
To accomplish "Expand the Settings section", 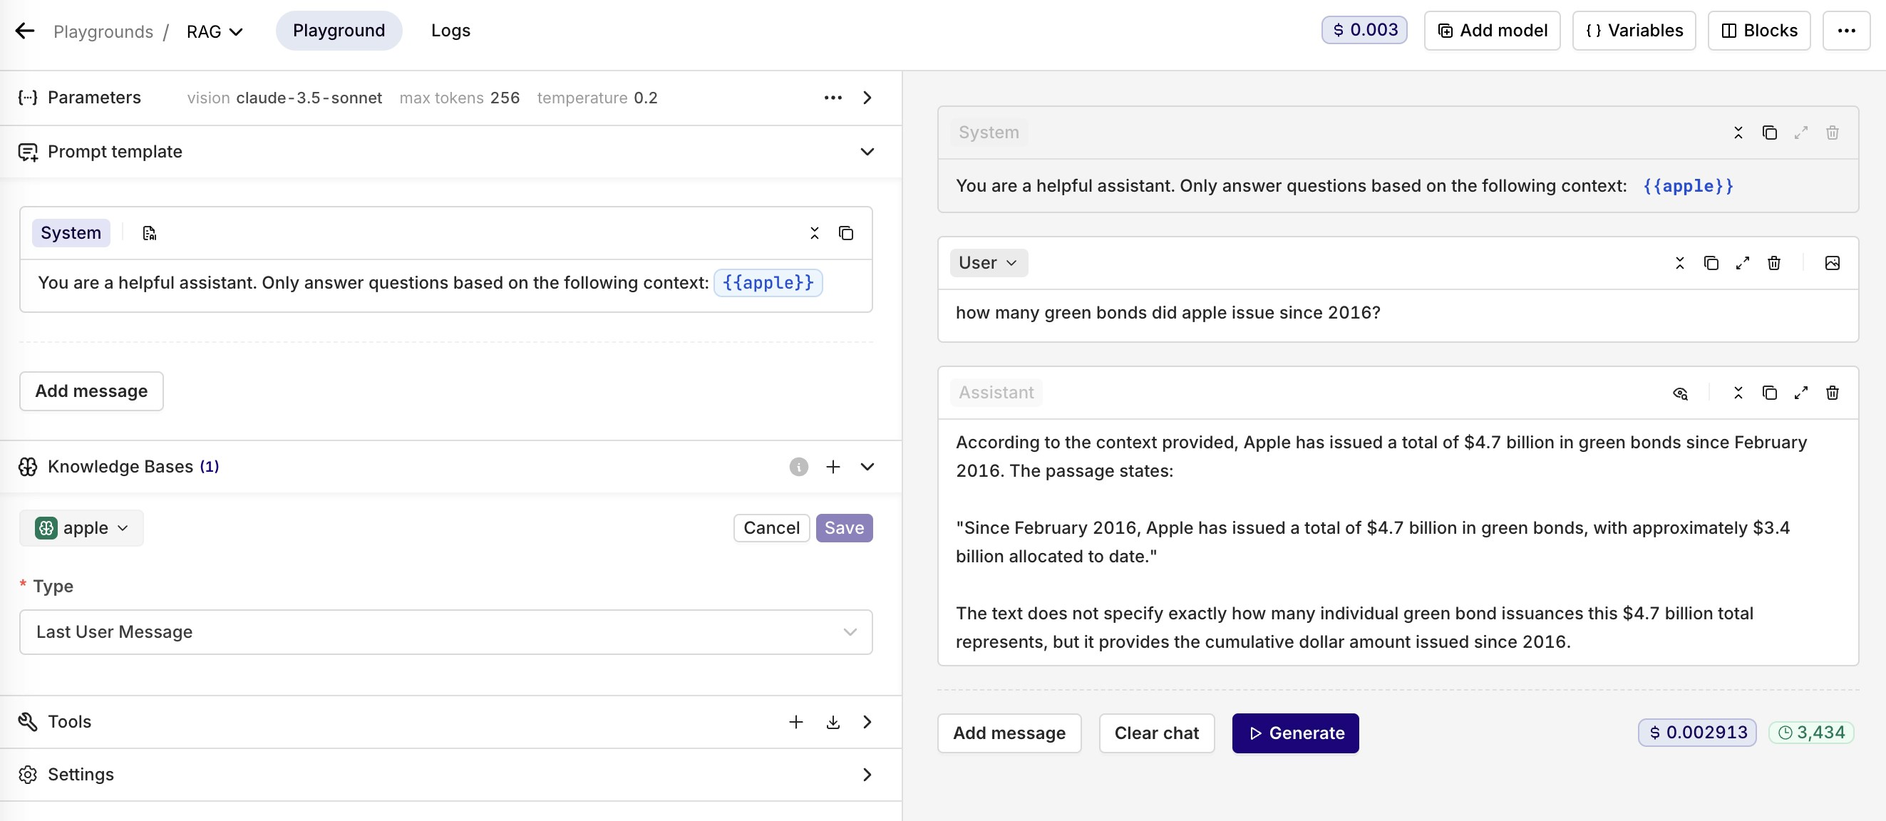I will click(867, 774).
